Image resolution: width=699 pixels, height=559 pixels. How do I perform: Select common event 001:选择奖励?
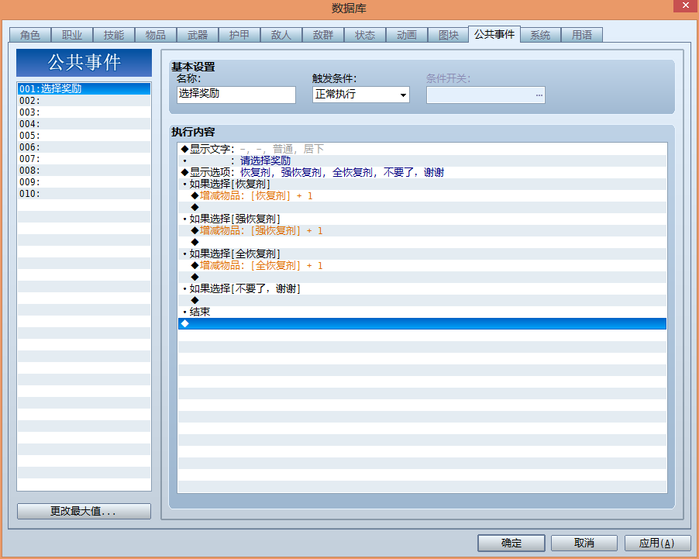(84, 89)
